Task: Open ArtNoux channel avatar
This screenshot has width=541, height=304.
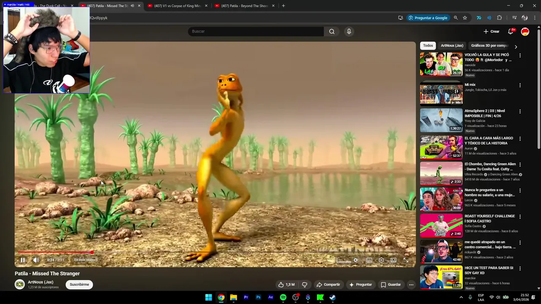Action: pos(20,285)
